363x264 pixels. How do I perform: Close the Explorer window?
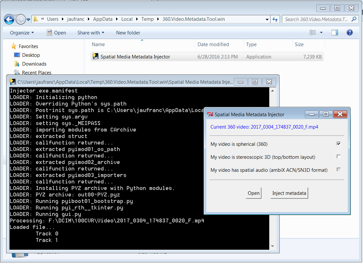pos(351,8)
